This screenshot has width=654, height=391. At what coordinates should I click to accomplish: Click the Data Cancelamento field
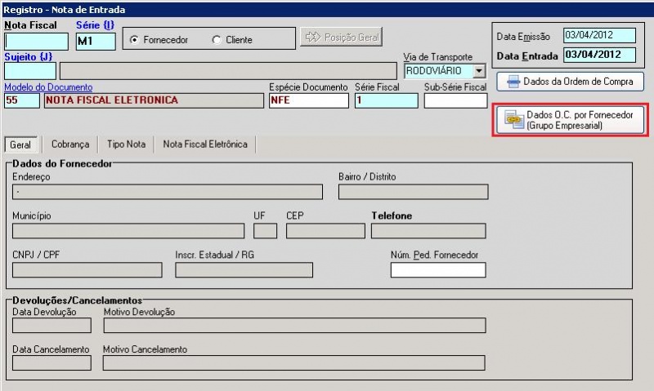point(52,362)
